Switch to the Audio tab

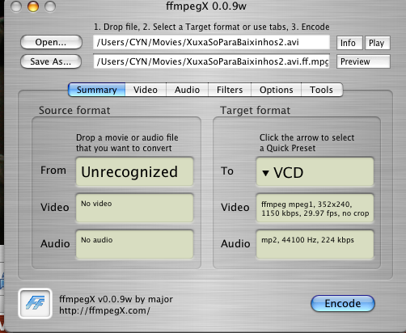pos(187,90)
